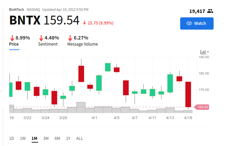This screenshot has width=249, height=146.
Task: Click the 4/1 date axis label
Action: [94, 118]
